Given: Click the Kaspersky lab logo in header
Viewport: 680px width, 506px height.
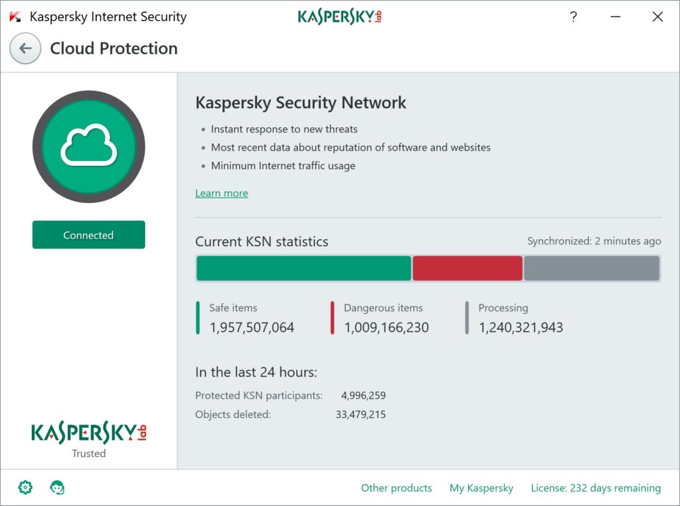Looking at the screenshot, I should pyautogui.click(x=339, y=17).
